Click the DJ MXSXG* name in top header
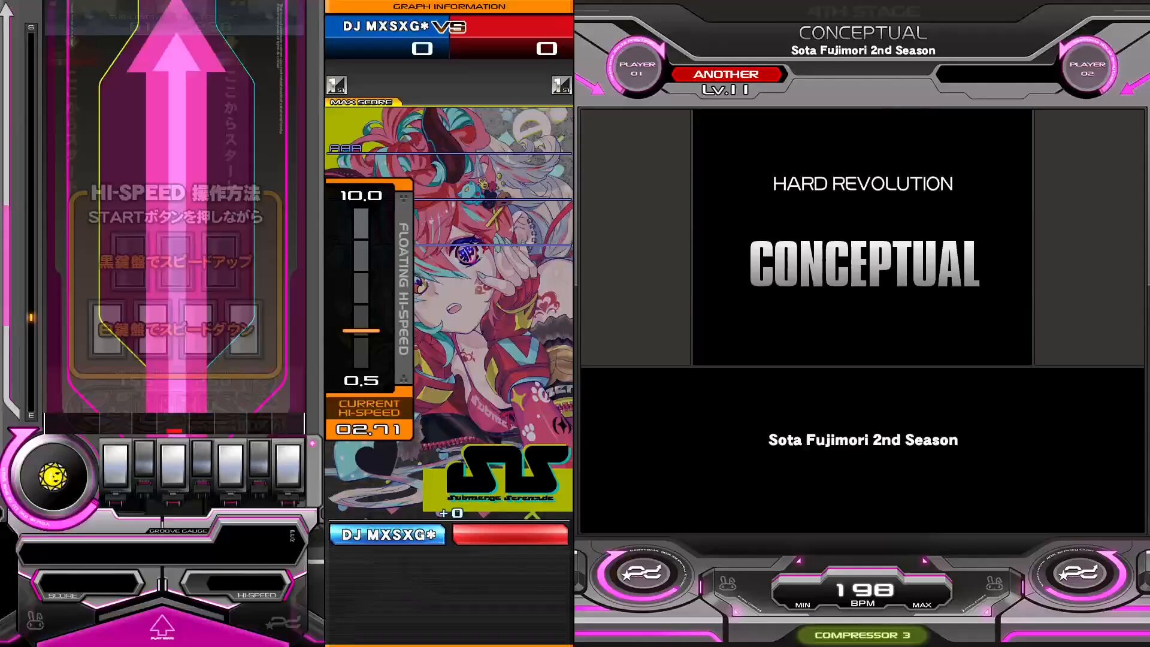Image resolution: width=1150 pixels, height=647 pixels. click(386, 26)
